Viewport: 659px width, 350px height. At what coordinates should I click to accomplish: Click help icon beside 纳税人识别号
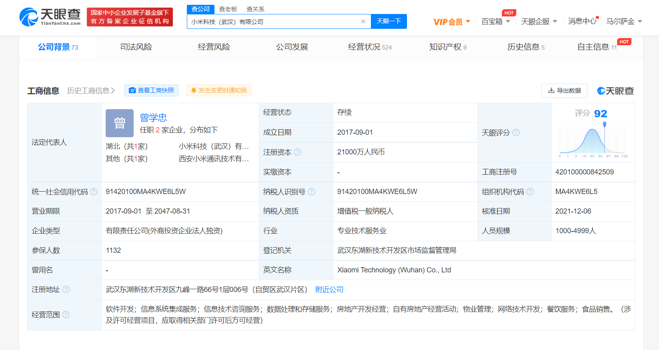[311, 192]
